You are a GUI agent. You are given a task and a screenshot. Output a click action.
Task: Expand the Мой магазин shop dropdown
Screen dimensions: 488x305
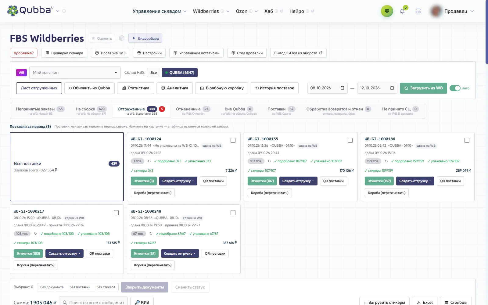(75, 73)
